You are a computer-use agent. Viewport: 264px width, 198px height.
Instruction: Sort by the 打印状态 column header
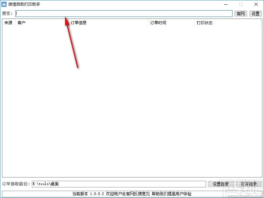(x=228, y=23)
